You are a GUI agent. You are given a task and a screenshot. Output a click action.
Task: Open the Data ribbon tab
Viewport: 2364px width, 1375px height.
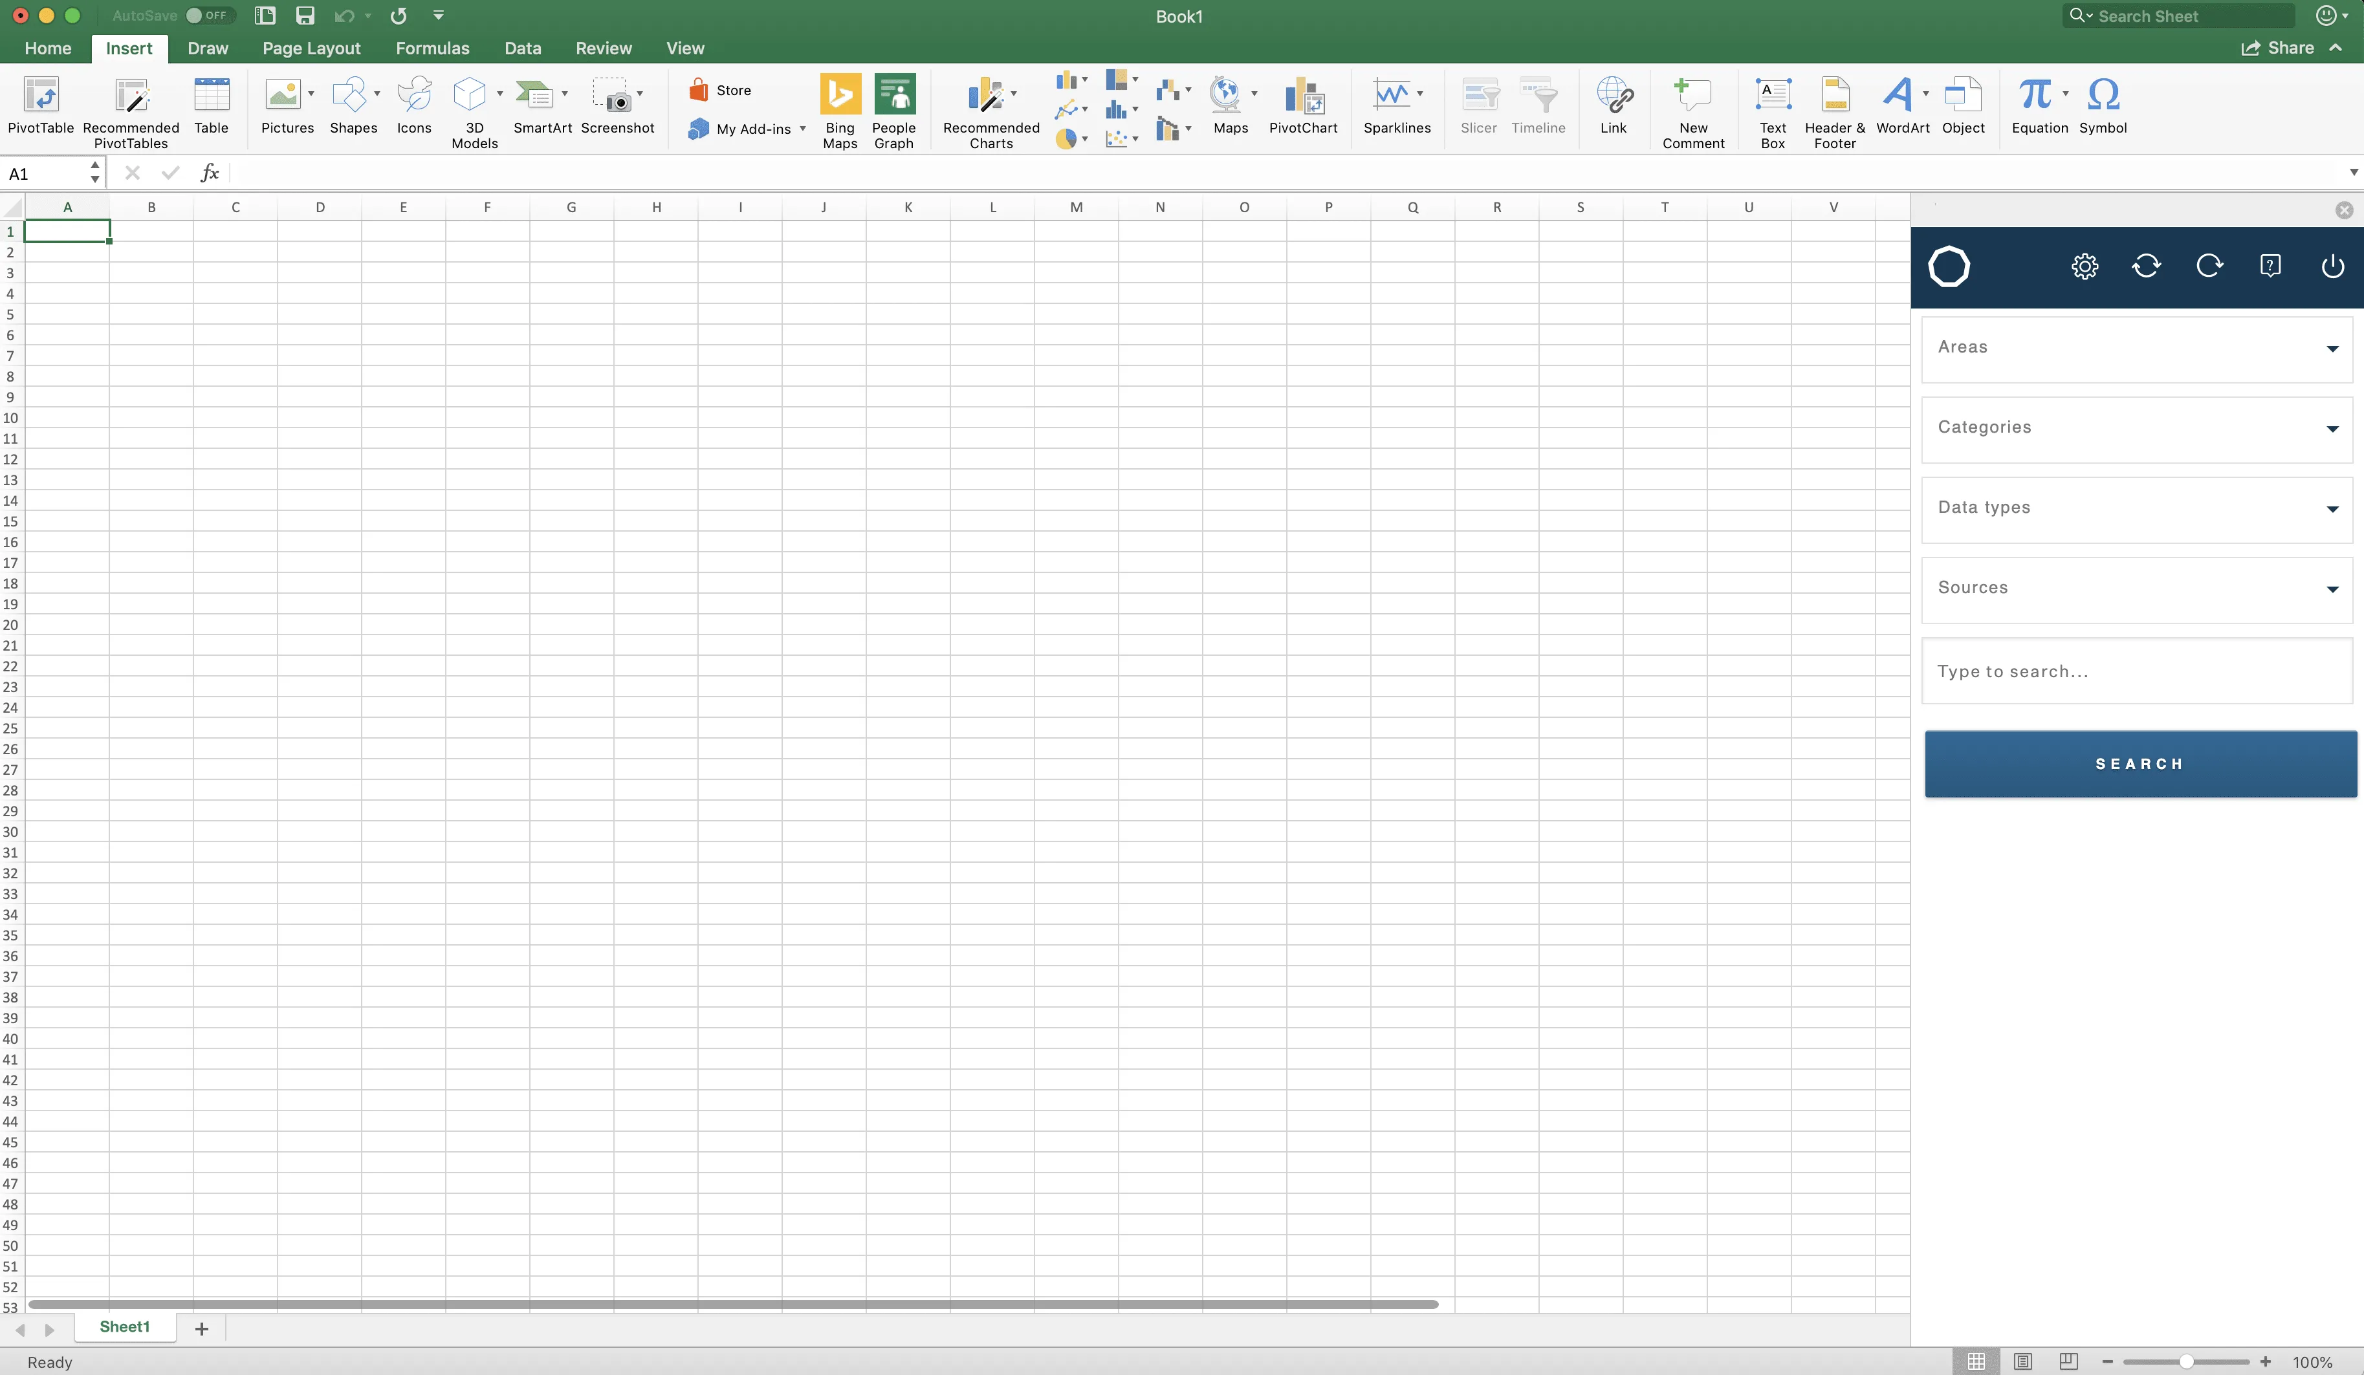pyautogui.click(x=523, y=48)
